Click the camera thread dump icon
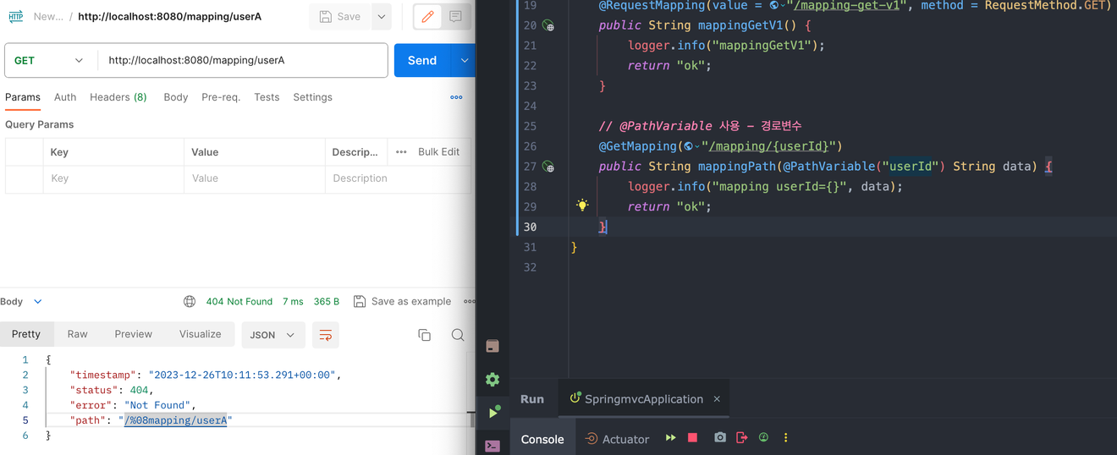The height and width of the screenshot is (455, 1117). [x=720, y=438]
